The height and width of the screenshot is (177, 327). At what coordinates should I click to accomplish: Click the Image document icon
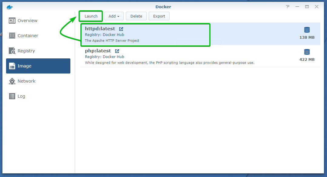point(12,66)
